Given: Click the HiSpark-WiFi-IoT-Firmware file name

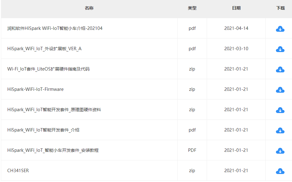Looking at the screenshot, I should point(35,89).
